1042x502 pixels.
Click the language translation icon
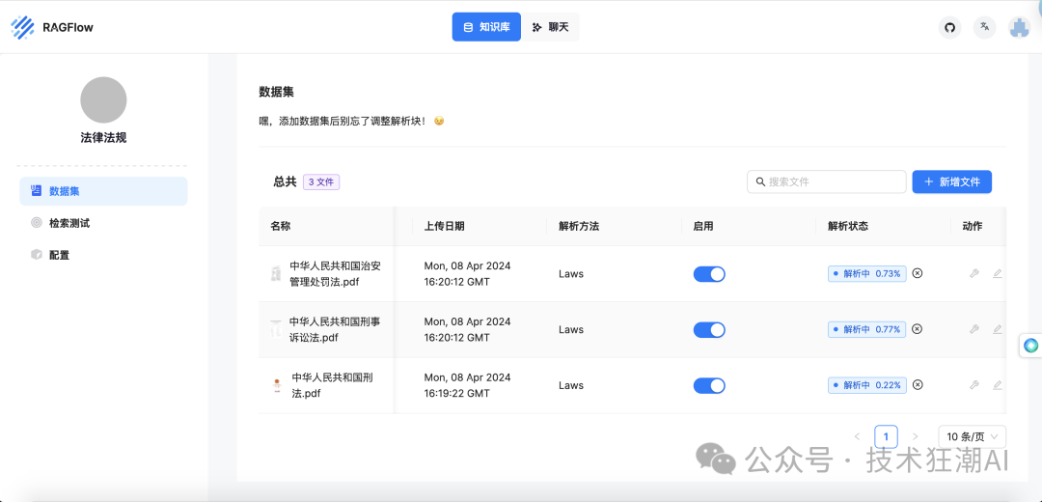(x=984, y=27)
